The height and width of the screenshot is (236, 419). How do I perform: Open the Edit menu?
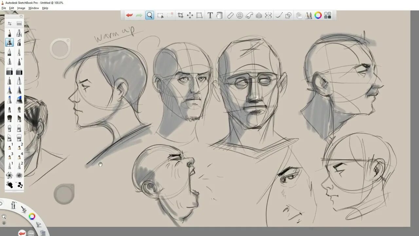[11, 8]
